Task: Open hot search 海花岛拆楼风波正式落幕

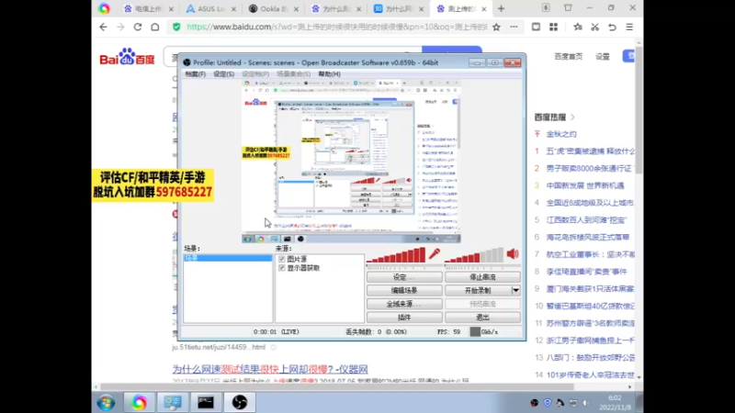Action: pos(588,238)
